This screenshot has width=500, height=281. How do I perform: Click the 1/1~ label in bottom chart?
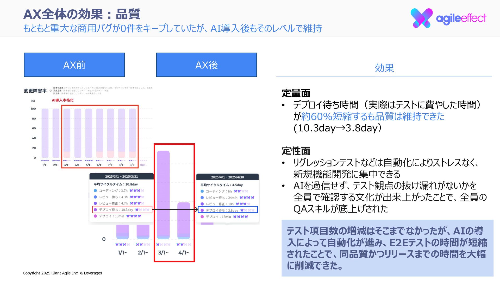(x=122, y=253)
